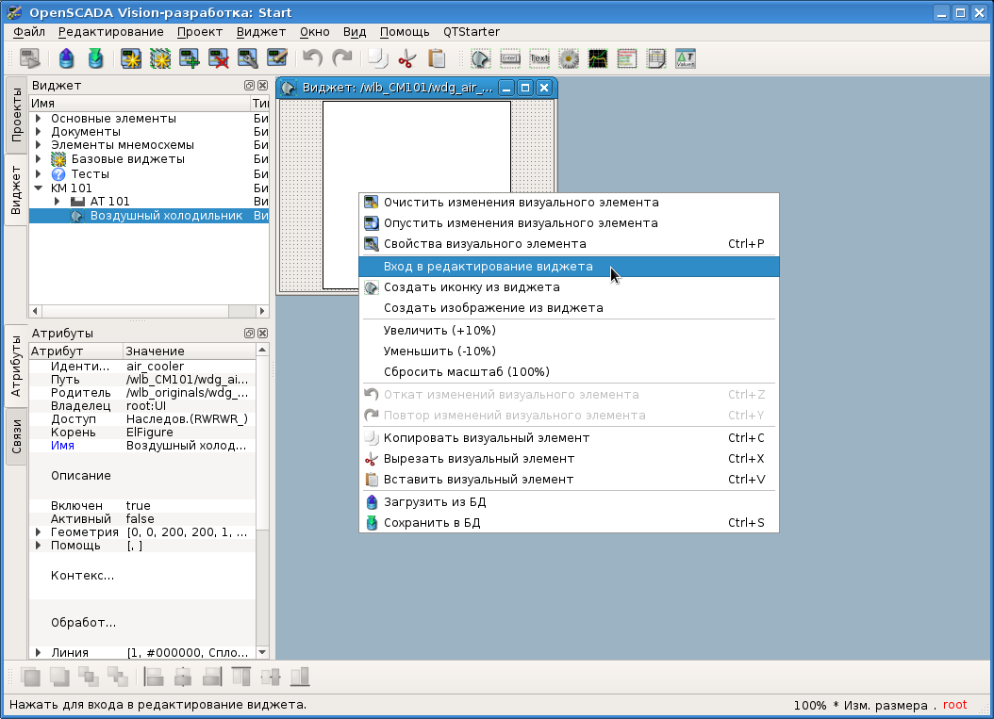Open the Виджет menu in menu bar
994x719 pixels.
[x=260, y=32]
